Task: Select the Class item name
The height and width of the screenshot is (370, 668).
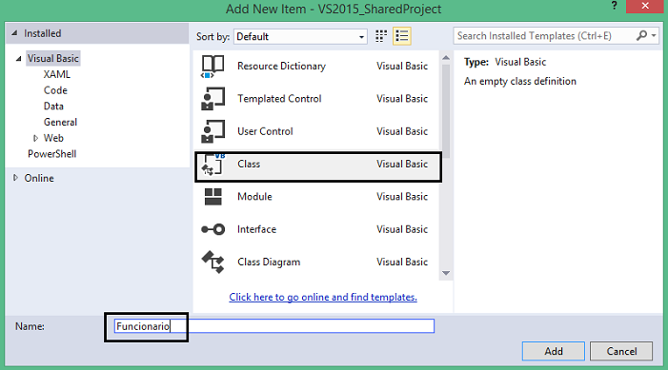Action: coord(249,165)
